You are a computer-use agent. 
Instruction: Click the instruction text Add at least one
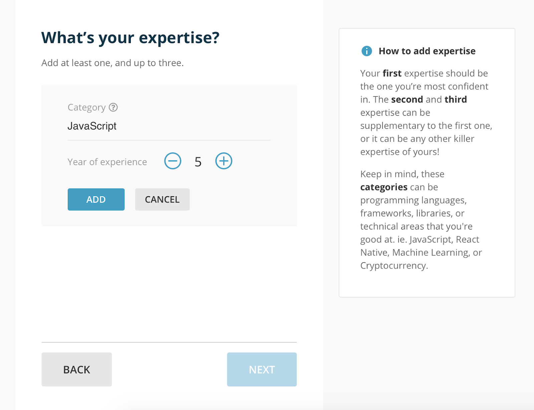[x=112, y=63]
